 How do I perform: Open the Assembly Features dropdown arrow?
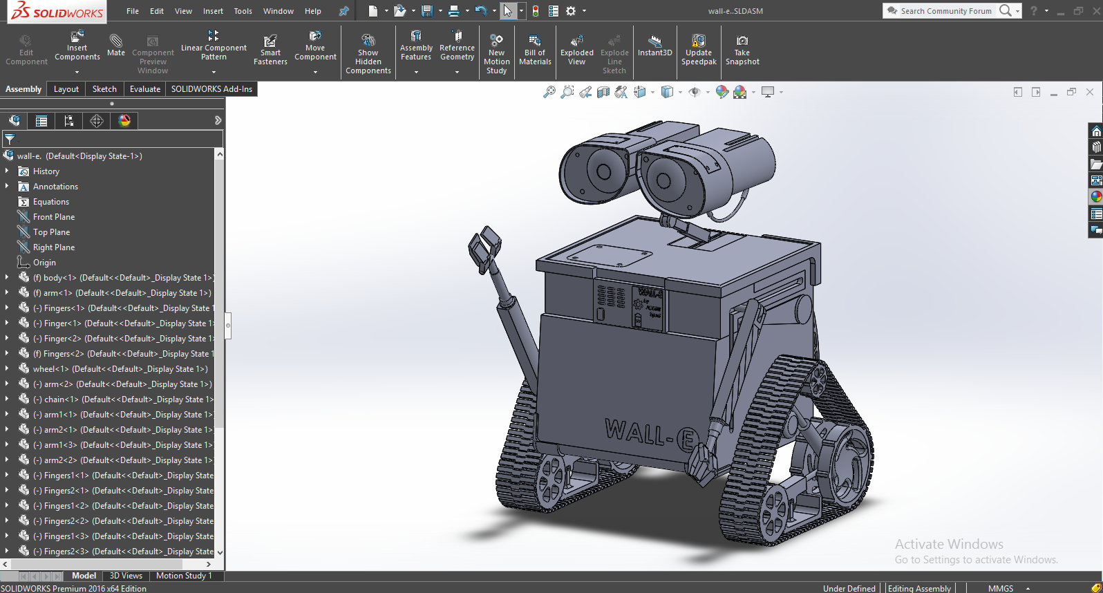[416, 72]
